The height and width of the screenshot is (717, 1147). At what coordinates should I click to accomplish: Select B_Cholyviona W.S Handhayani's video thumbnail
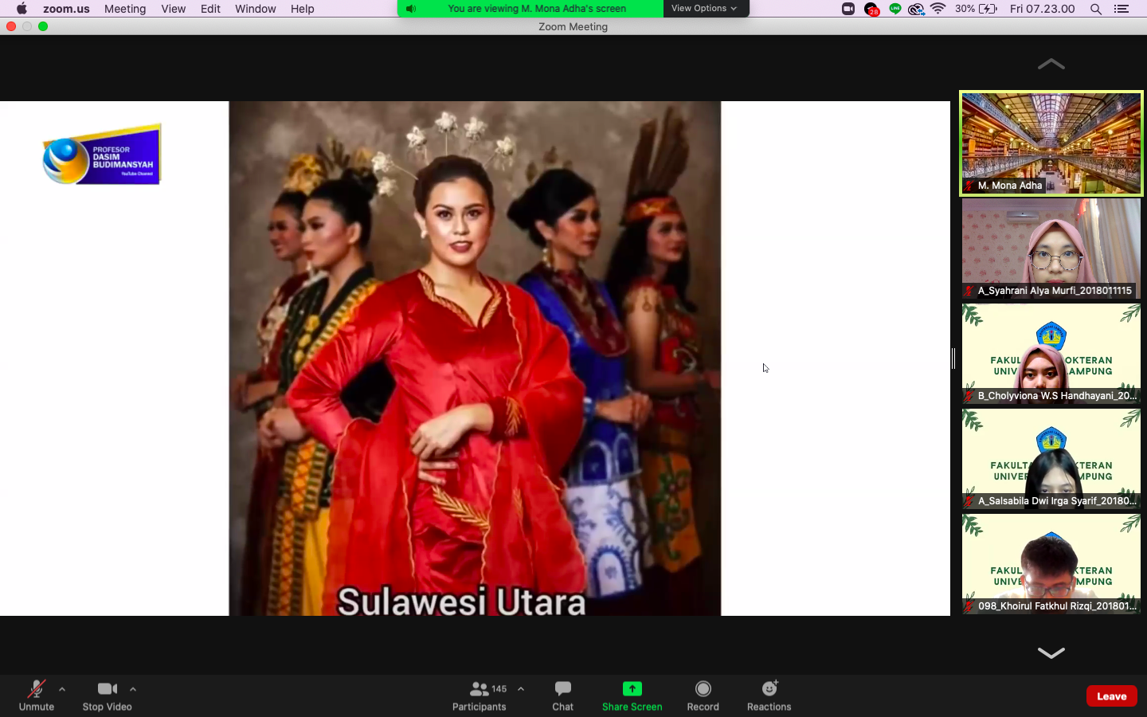click(1051, 354)
